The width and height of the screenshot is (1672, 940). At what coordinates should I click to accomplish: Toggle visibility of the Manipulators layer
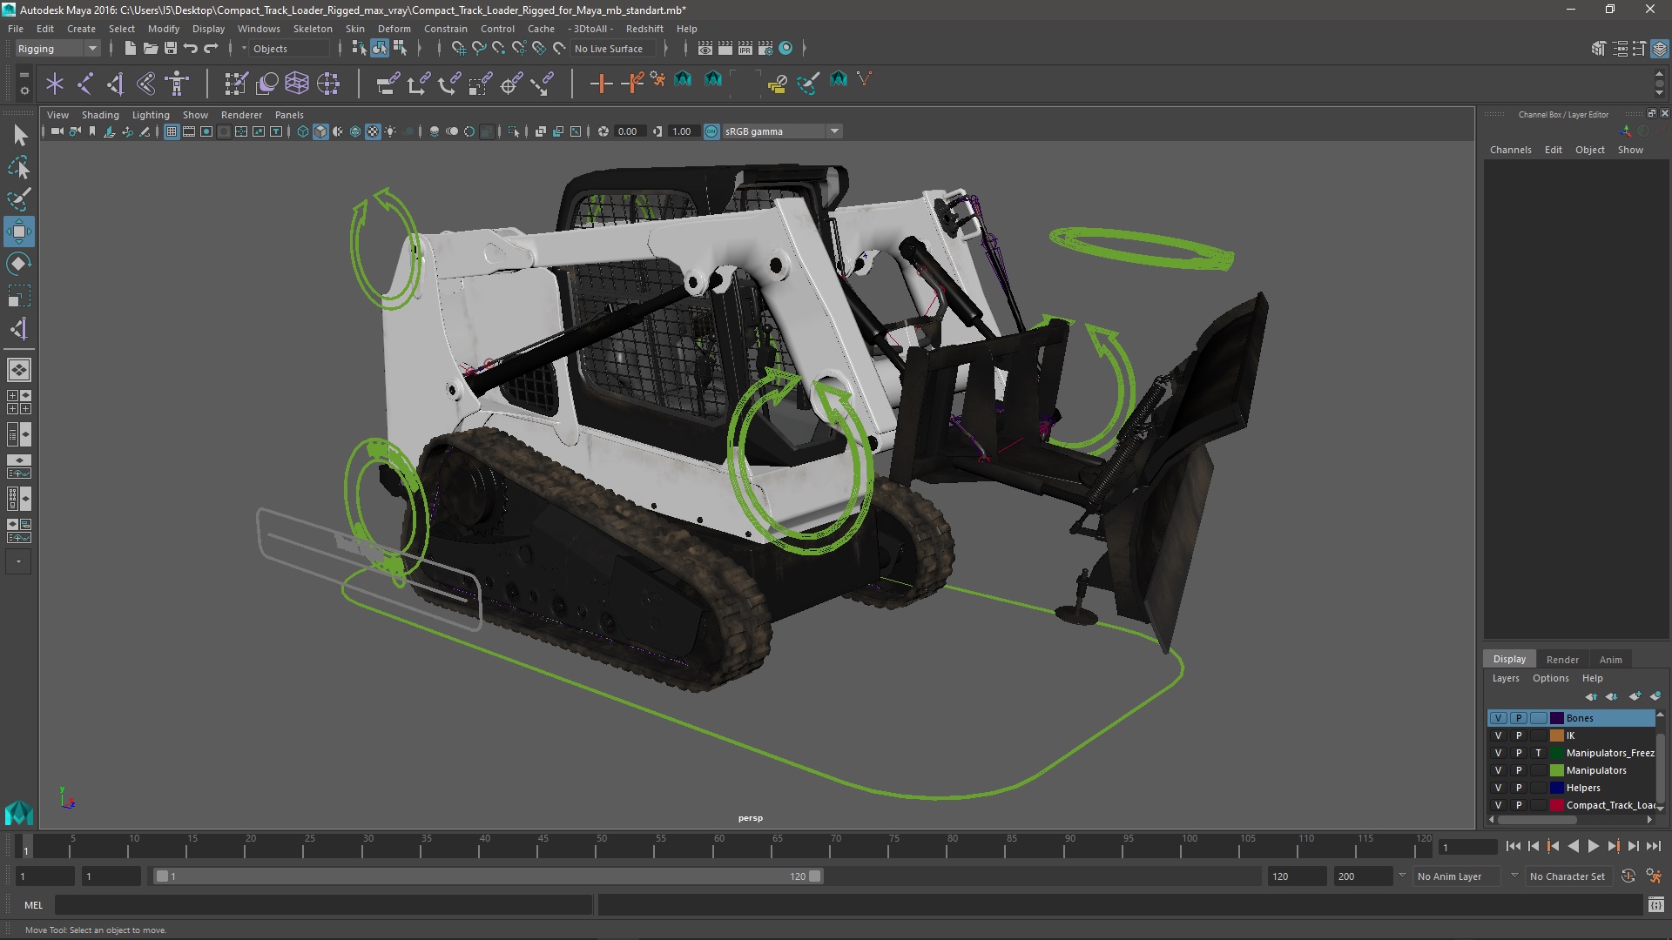1498,770
